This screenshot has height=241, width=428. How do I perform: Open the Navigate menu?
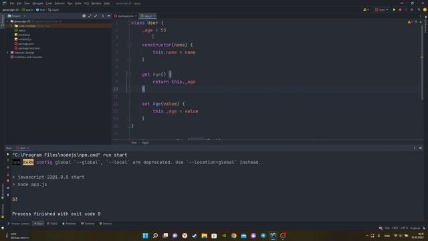pos(37,3)
